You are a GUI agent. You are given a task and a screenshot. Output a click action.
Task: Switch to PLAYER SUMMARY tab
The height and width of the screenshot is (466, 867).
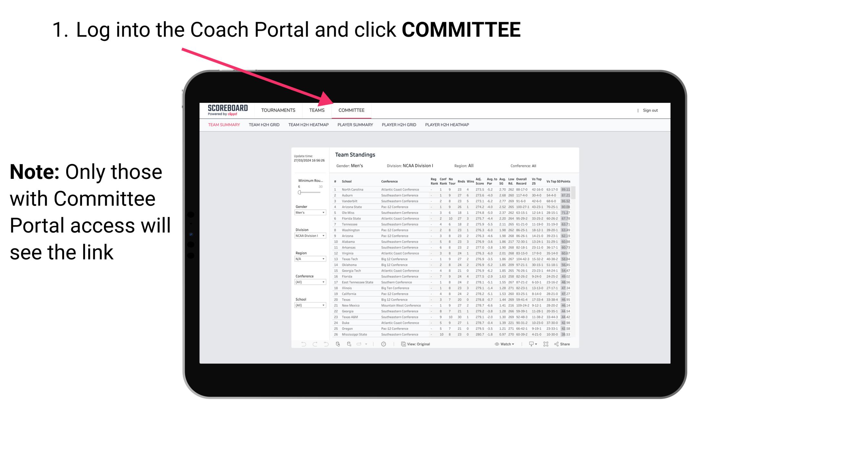pyautogui.click(x=355, y=125)
